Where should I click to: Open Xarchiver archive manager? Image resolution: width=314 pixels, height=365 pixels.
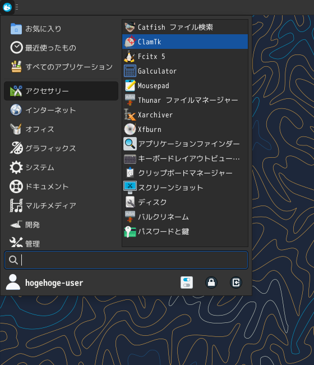pos(185,115)
